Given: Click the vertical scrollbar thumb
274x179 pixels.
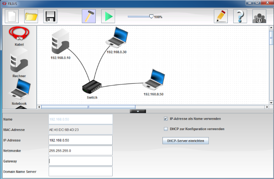Looking at the screenshot, I should tap(271, 37).
